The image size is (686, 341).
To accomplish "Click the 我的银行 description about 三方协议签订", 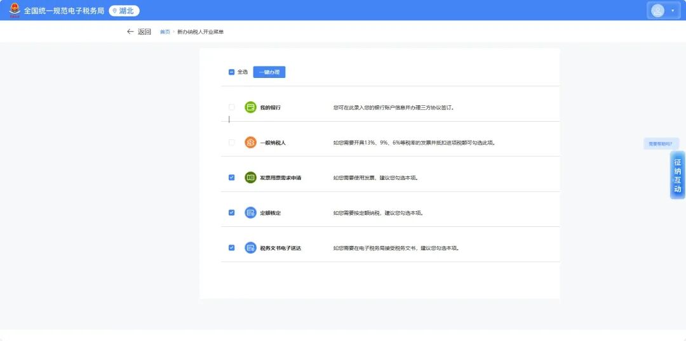I will (x=394, y=107).
